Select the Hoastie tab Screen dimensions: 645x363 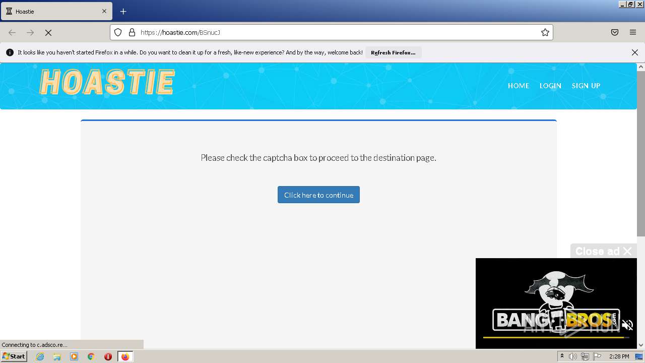[x=56, y=11]
